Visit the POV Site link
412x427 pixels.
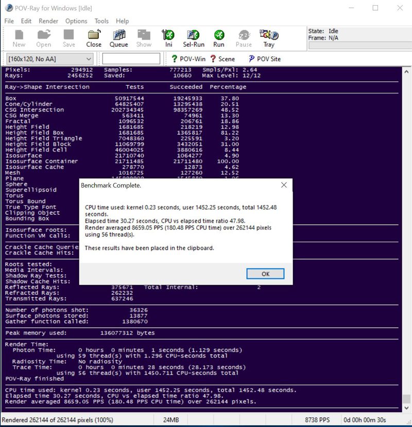pyautogui.click(x=264, y=59)
